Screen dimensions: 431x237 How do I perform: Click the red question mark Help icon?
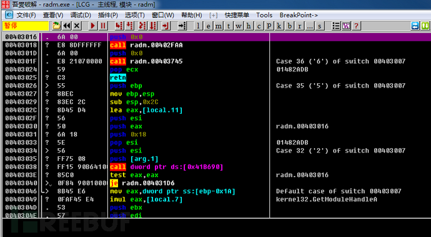[x=356, y=26]
